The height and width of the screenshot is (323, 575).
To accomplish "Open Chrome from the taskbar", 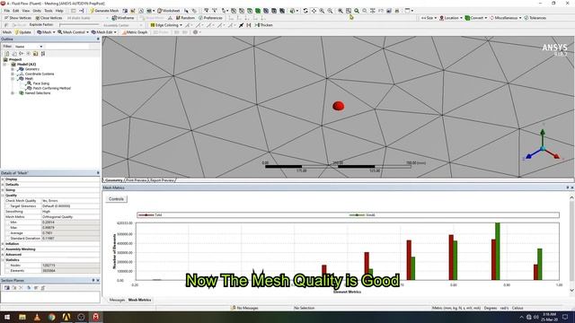I will [52, 317].
